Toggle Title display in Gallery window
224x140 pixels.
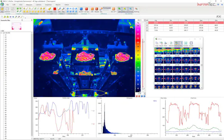[181, 44]
